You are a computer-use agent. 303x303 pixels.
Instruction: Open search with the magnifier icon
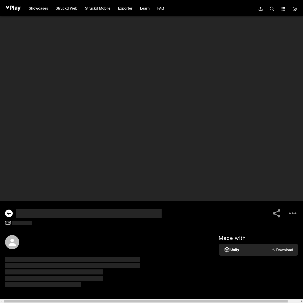coord(272,9)
